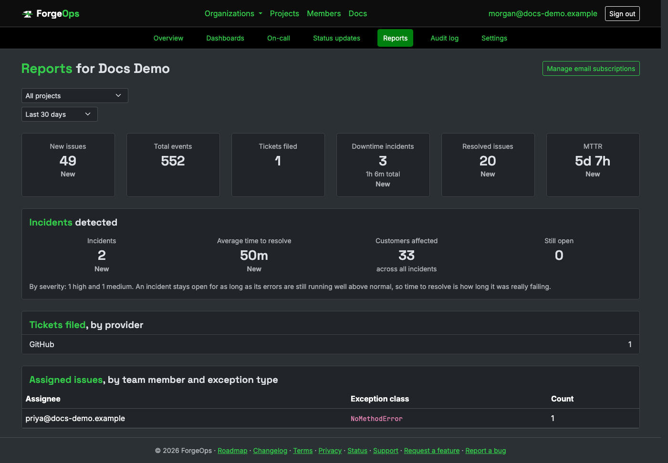The image size is (668, 463).
Task: Click the Incidents count value 2
Action: (102, 256)
